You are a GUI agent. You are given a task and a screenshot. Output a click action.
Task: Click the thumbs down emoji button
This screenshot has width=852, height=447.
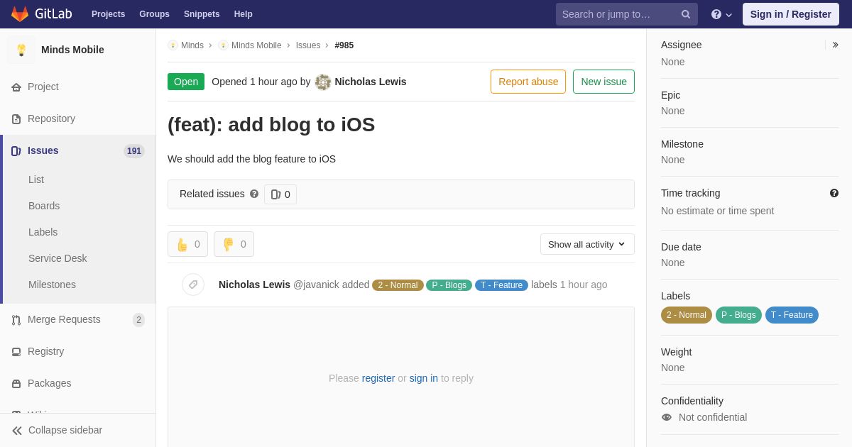pyautogui.click(x=234, y=244)
